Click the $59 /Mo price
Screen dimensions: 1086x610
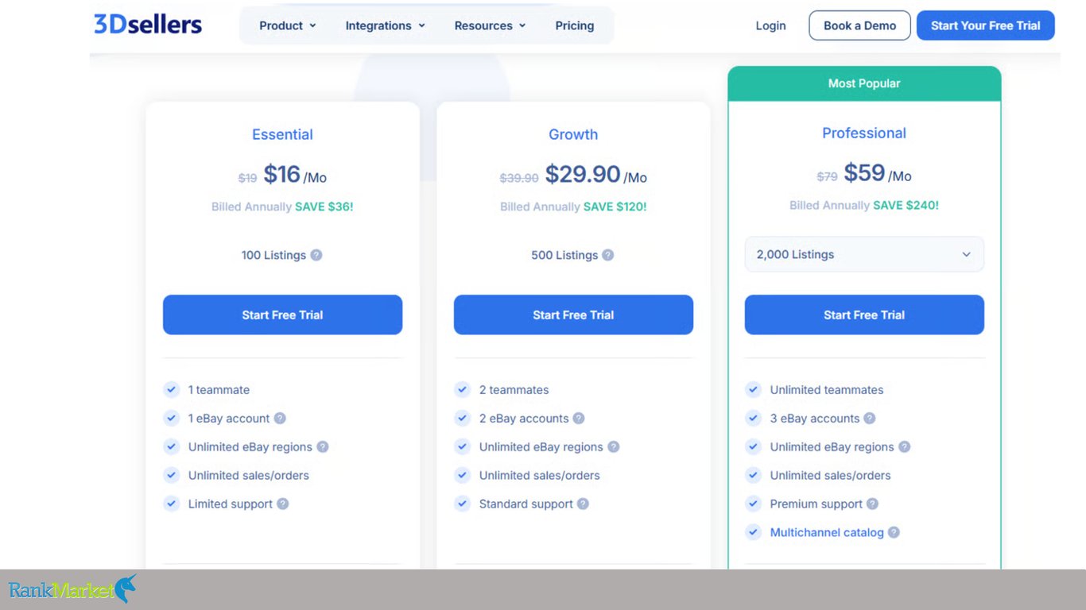[x=878, y=173]
